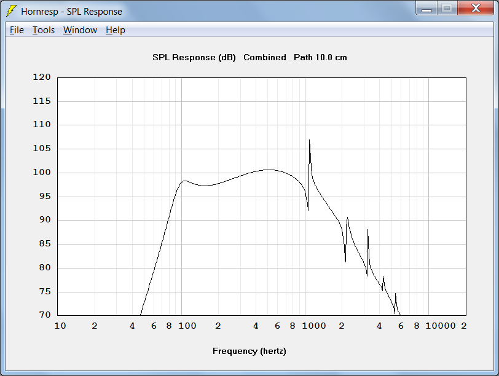The image size is (499, 376).
Task: Click the 'Combined' label in chart title
Action: pyautogui.click(x=265, y=58)
